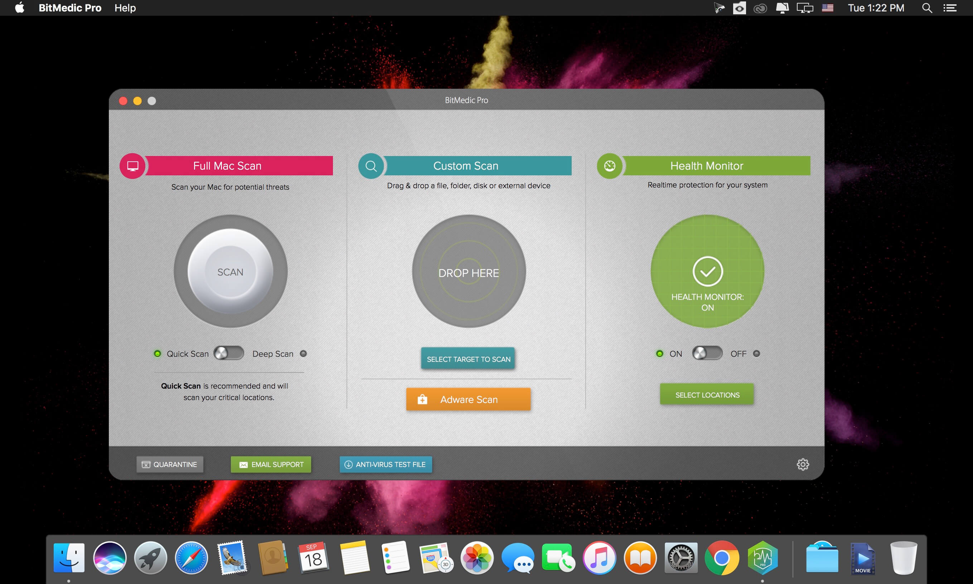Viewport: 973px width, 584px height.
Task: Click SELECT TARGET TO SCAN button
Action: pos(468,359)
